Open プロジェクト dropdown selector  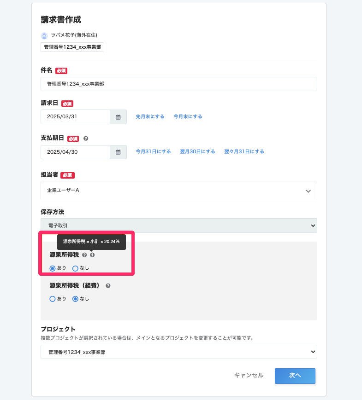pyautogui.click(x=179, y=352)
